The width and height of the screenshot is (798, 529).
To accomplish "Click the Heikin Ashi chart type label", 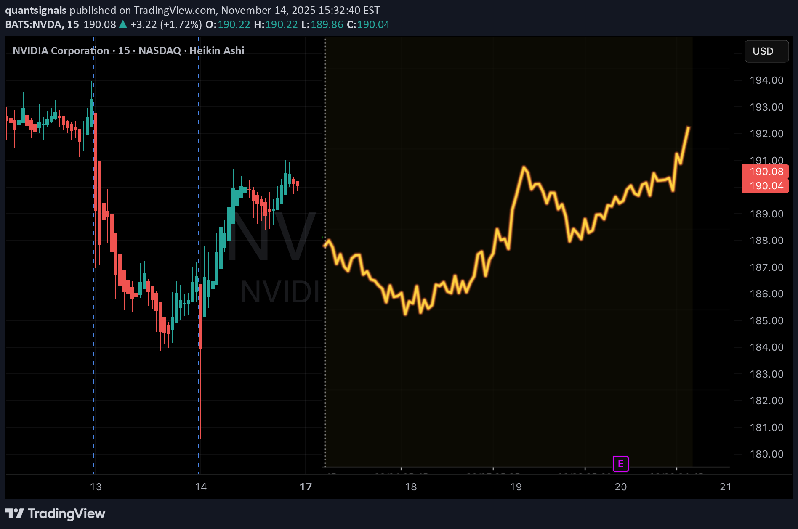I will 216,50.
